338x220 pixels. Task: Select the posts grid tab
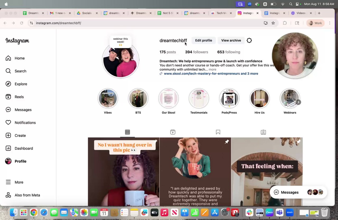[x=128, y=132]
